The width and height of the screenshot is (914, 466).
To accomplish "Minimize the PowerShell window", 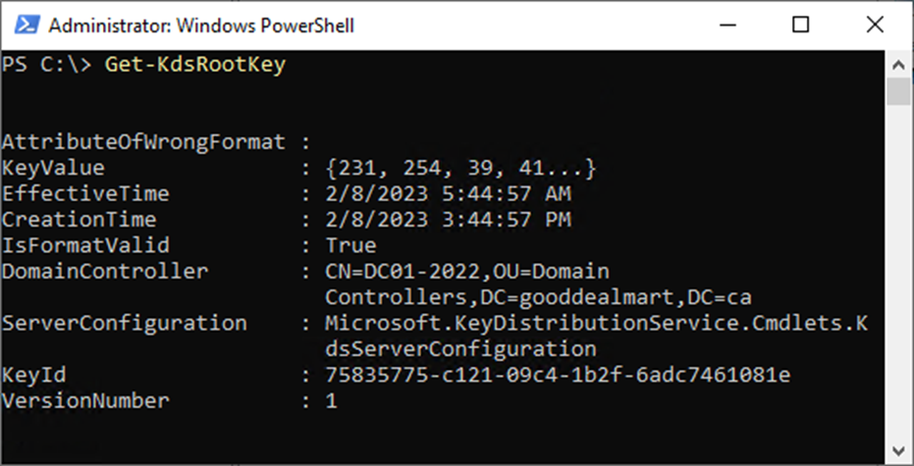I will click(x=726, y=26).
